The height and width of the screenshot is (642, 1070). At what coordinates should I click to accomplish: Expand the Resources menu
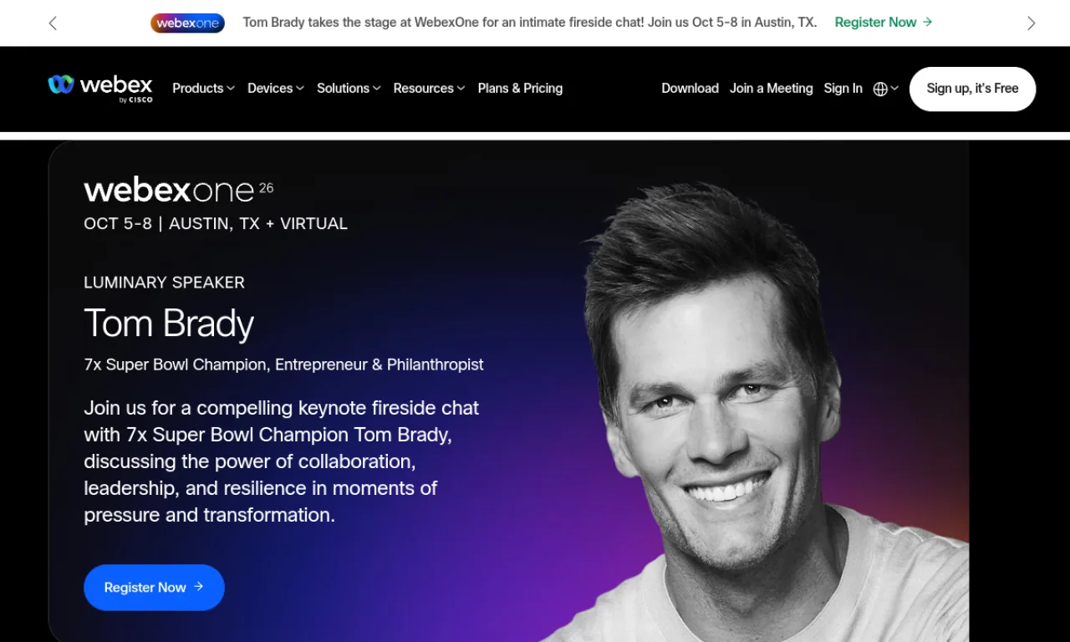[x=429, y=89]
